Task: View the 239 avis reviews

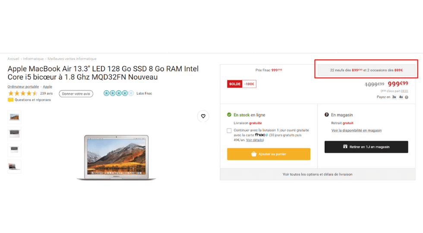Action: (x=47, y=93)
